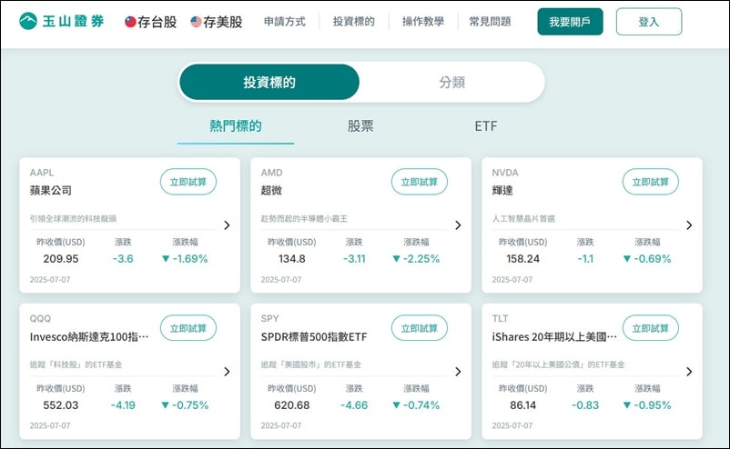Viewport: 730px width, 449px height.
Task: Click the 86.14 closing price
Action: point(522,405)
